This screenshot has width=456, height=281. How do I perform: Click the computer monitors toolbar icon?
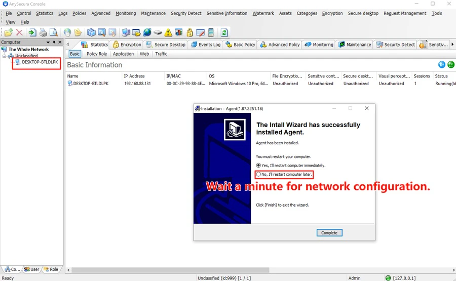pyautogui.click(x=126, y=32)
